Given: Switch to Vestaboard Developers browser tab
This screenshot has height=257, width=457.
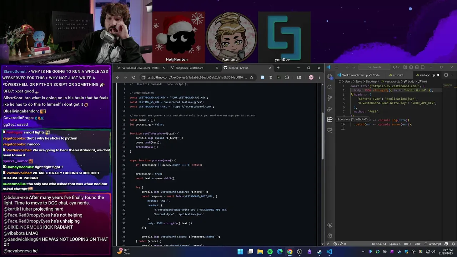Looking at the screenshot, I should [x=141, y=68].
